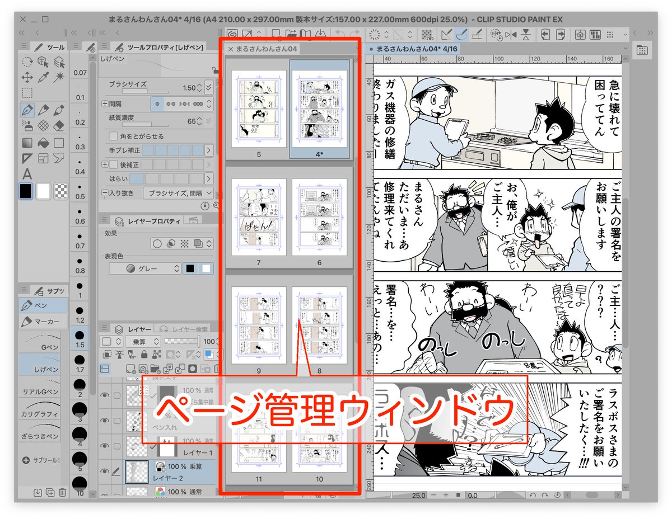Switch to the レイヤー検索 tab
The height and width of the screenshot is (519, 672).
[182, 329]
